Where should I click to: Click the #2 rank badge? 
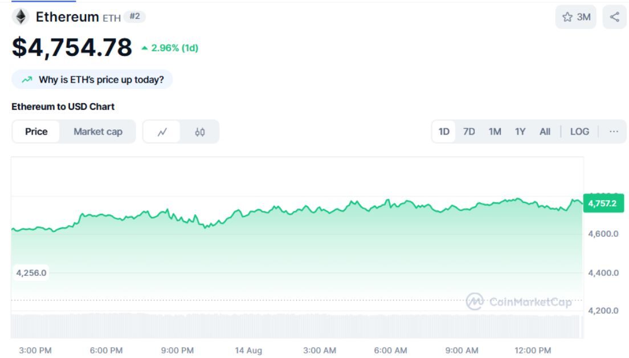pyautogui.click(x=134, y=17)
